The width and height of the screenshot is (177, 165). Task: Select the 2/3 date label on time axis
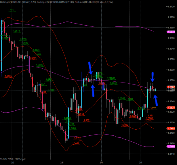tap(13, 163)
